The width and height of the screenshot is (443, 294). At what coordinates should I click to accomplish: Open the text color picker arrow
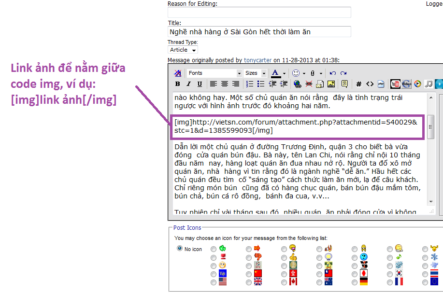[x=283, y=73]
